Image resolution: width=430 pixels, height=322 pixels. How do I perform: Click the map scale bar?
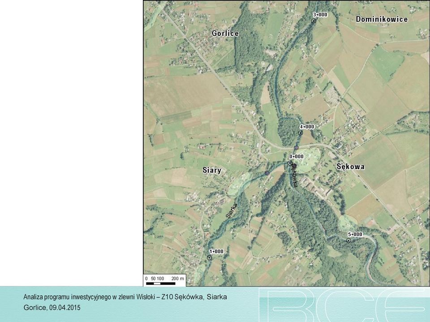164,280
